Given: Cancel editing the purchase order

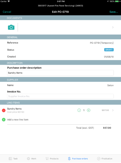Looking at the screenshot, I should [x=7, y=12].
